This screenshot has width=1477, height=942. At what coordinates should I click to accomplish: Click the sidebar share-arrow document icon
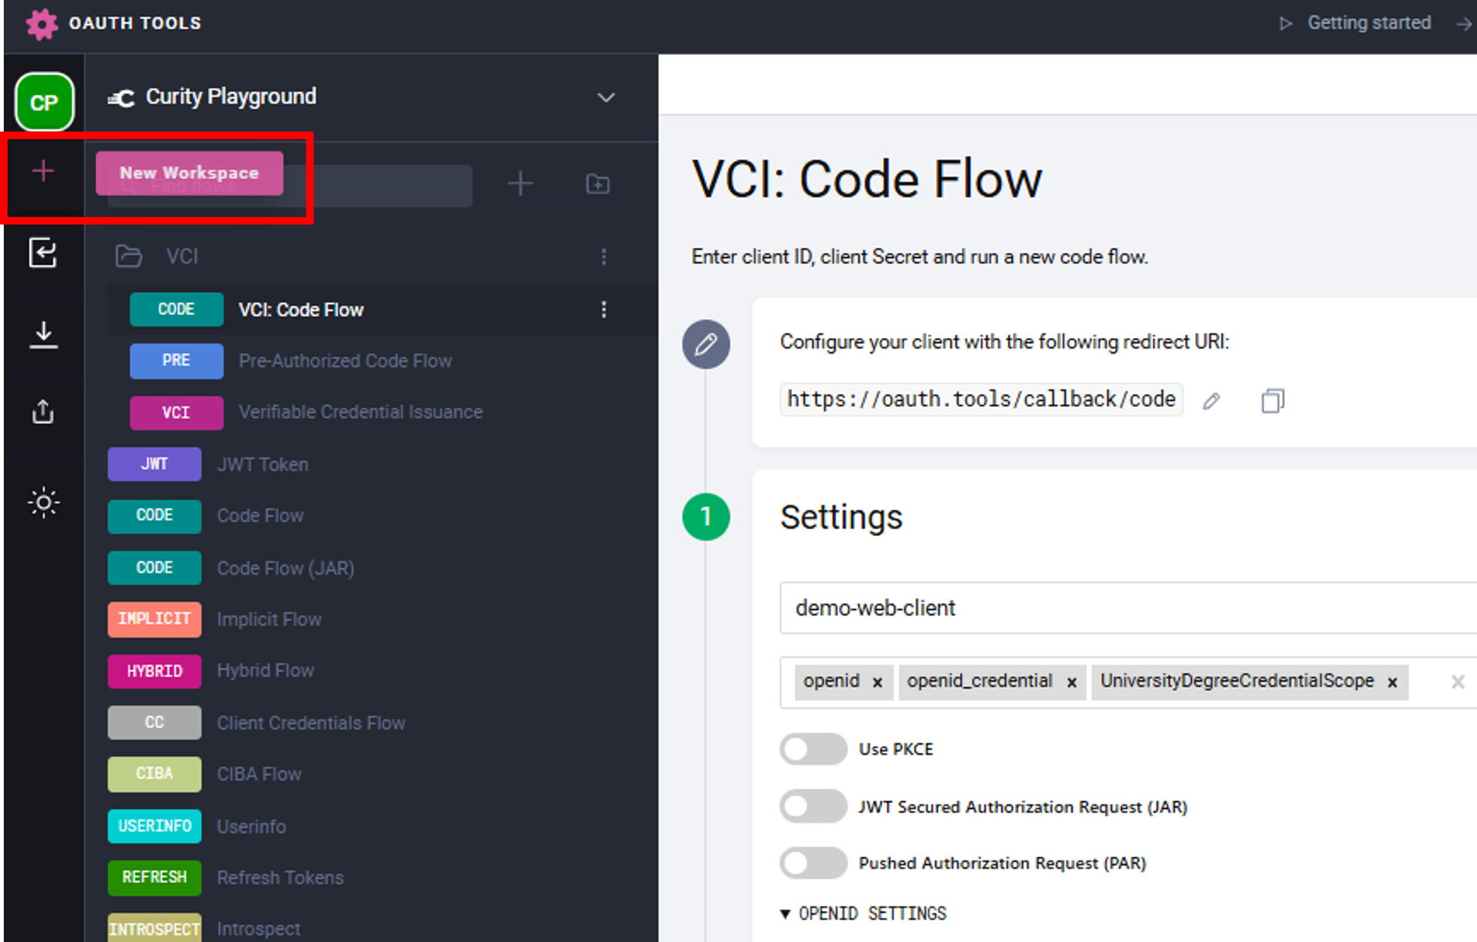[43, 253]
